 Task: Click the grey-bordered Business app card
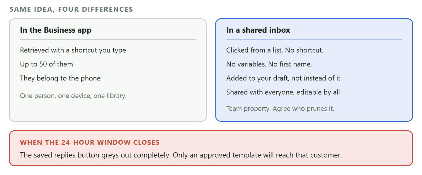point(108,70)
